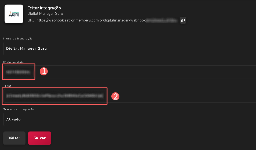
Task: Click the Nome da integração label
Action: [x=18, y=39]
